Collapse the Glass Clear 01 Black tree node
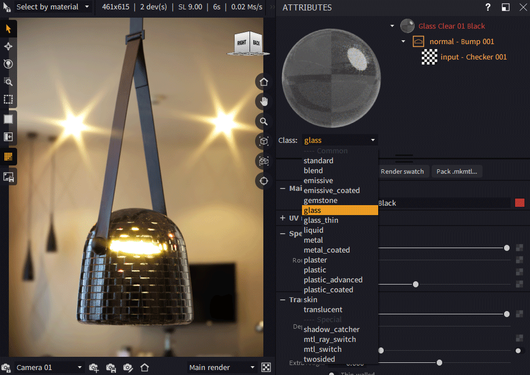This screenshot has height=375, width=530. (x=392, y=26)
